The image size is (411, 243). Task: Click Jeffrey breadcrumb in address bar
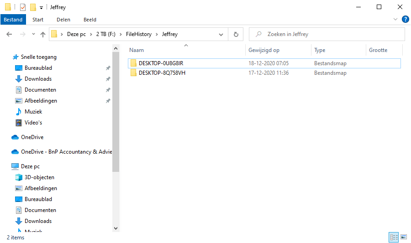(169, 34)
